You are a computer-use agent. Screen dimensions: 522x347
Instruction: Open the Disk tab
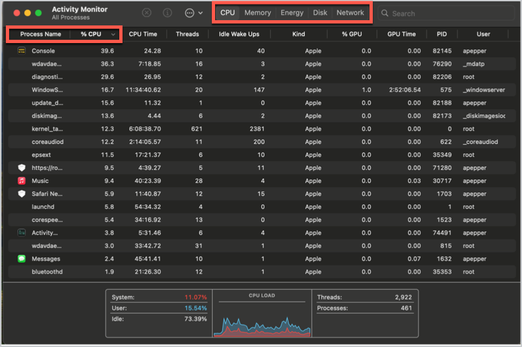[320, 13]
